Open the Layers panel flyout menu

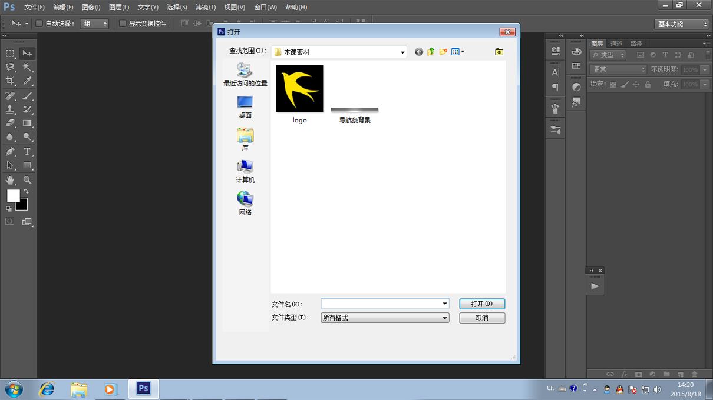(x=707, y=44)
